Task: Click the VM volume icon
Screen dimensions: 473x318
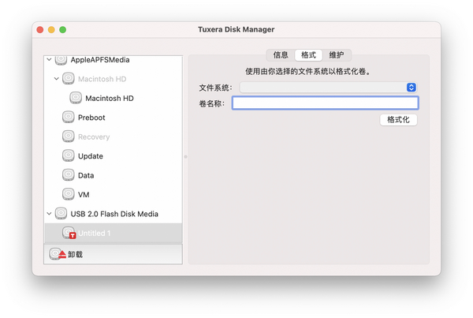Action: pos(68,194)
